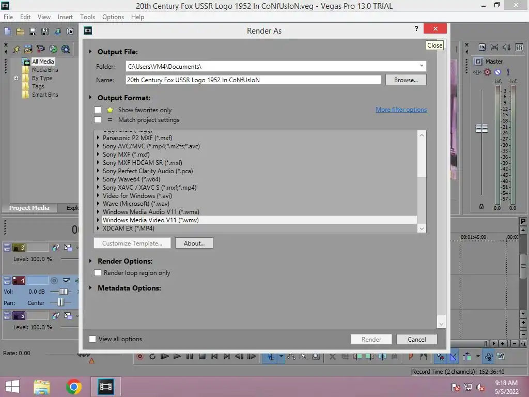Screen dimensions: 529x397
Task: Collapse the Output Format section
Action: point(90,98)
